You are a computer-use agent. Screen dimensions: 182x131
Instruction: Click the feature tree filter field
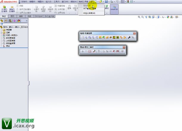coord(14,24)
